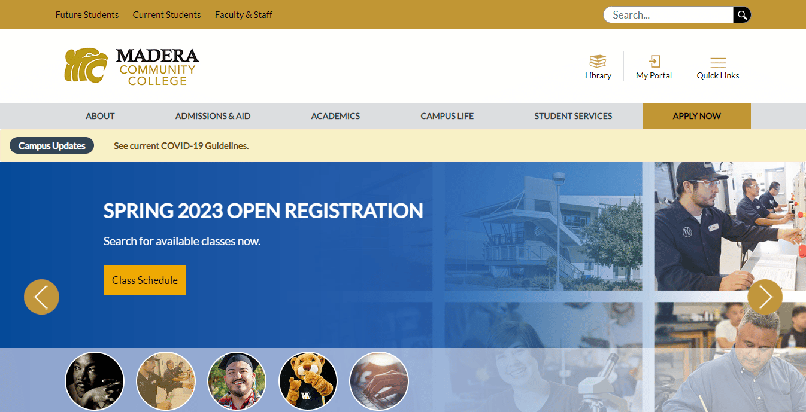
Task: Click the Search text field
Action: click(668, 15)
